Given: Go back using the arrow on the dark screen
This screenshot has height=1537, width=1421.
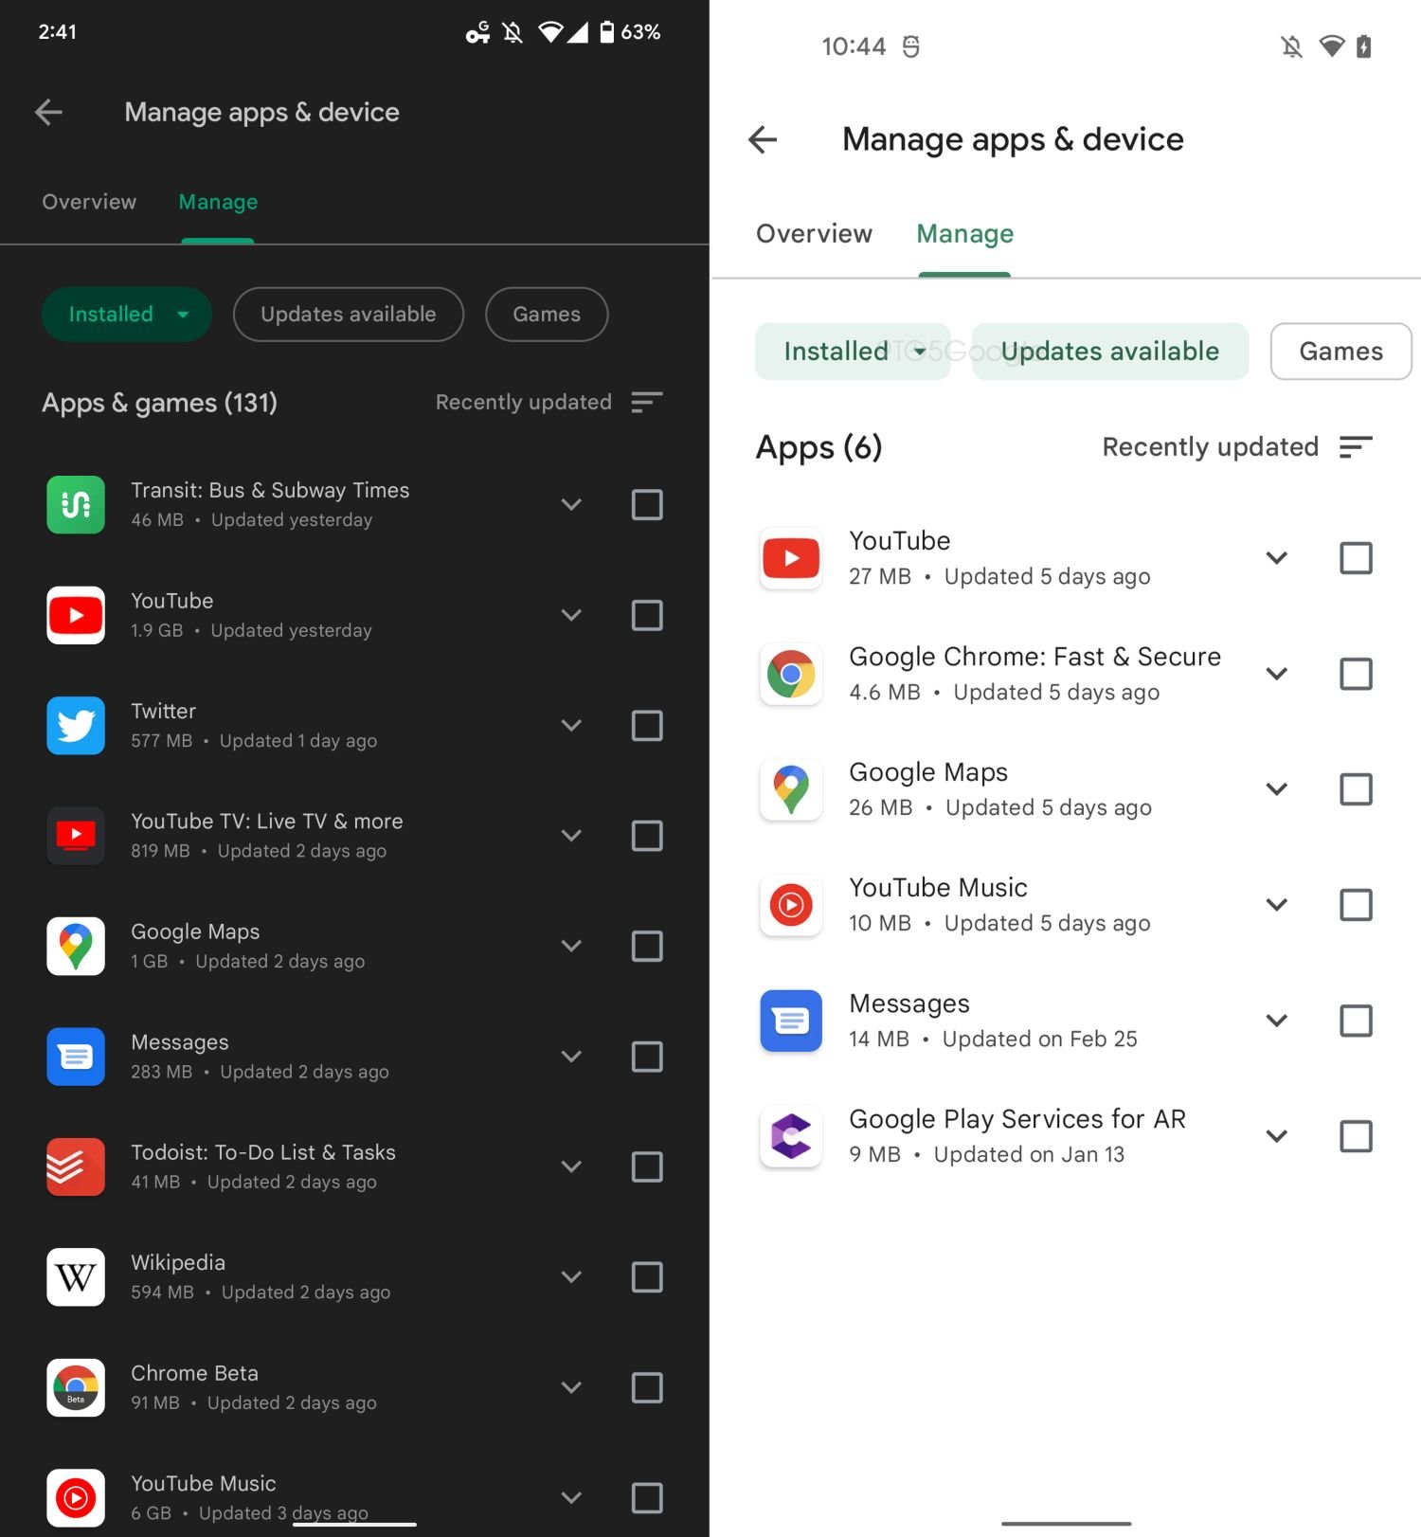Looking at the screenshot, I should (49, 113).
